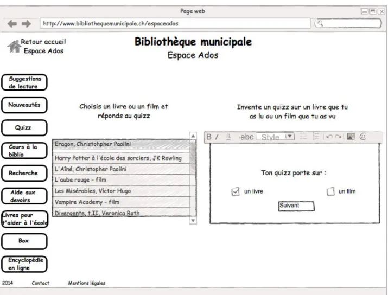
Task: Close the Page web window
Action: tap(382, 11)
